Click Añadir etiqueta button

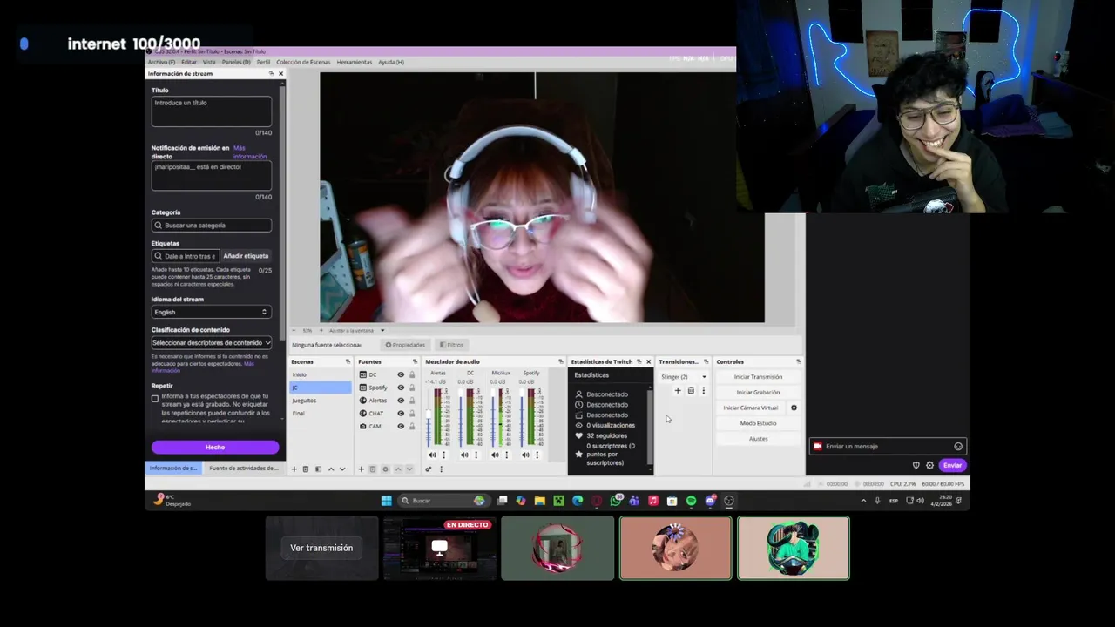click(x=246, y=256)
